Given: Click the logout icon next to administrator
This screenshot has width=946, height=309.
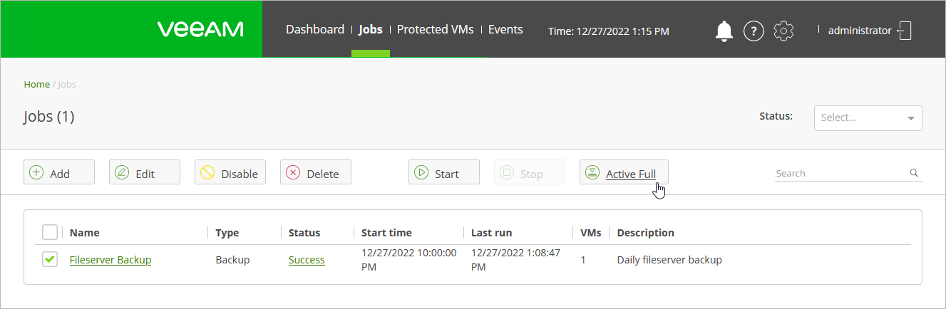Looking at the screenshot, I should click(x=905, y=31).
